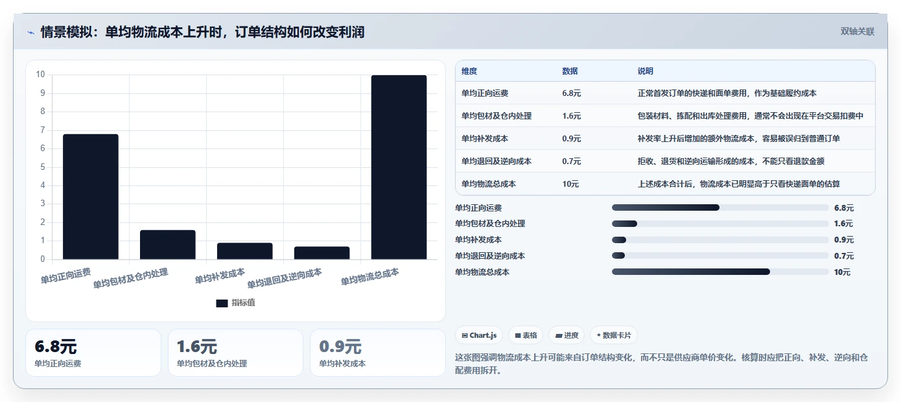The height and width of the screenshot is (402, 901).
Task: Select the 数据卡片 tag chip
Action: pos(614,335)
